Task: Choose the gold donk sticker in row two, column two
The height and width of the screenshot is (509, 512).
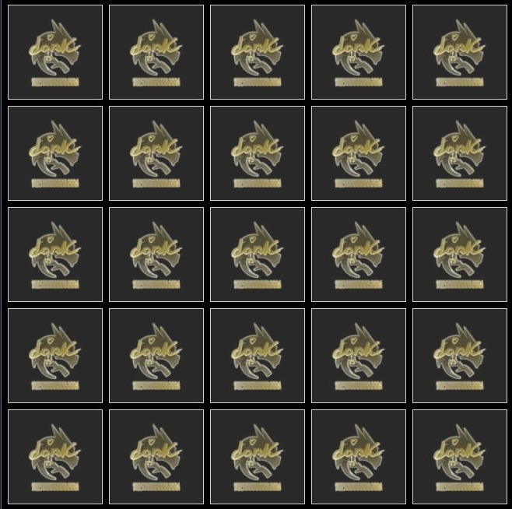Action: click(x=156, y=153)
